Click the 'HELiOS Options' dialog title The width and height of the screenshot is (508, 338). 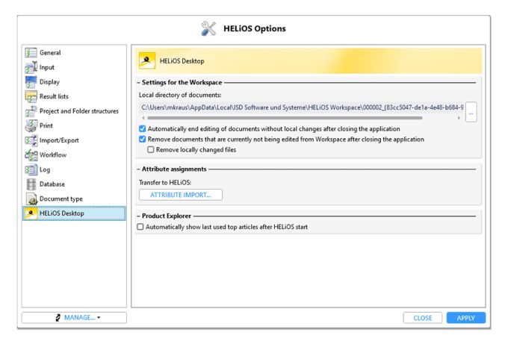255,28
